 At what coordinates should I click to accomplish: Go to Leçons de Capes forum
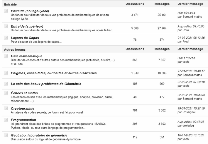[x=25, y=38]
